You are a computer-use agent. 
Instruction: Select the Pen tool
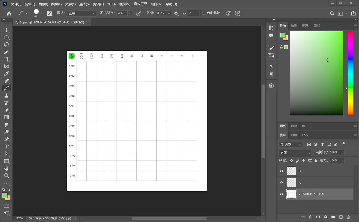pos(6,139)
